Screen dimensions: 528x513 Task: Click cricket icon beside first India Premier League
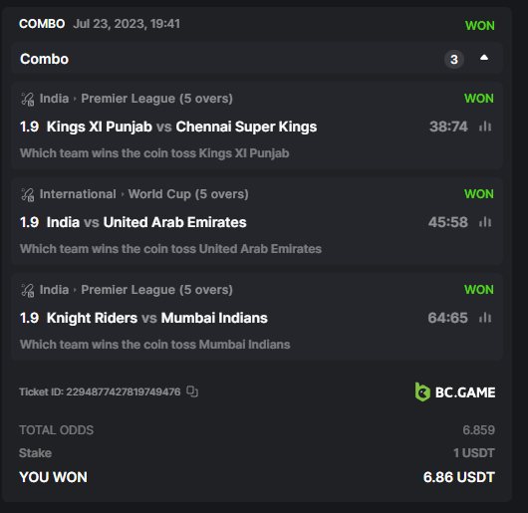point(28,99)
